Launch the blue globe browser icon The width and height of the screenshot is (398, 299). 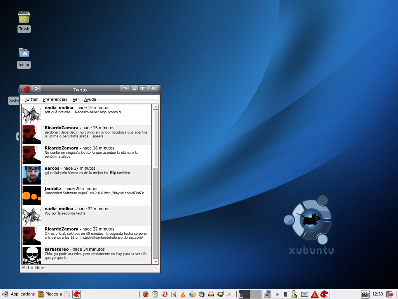[192, 294]
